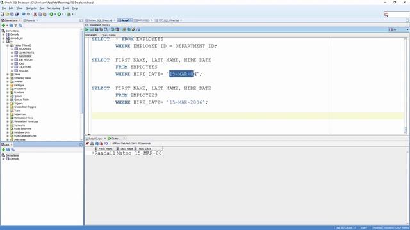Open the Help menu
Screen dimensions: 410x230
(x=75, y=8)
